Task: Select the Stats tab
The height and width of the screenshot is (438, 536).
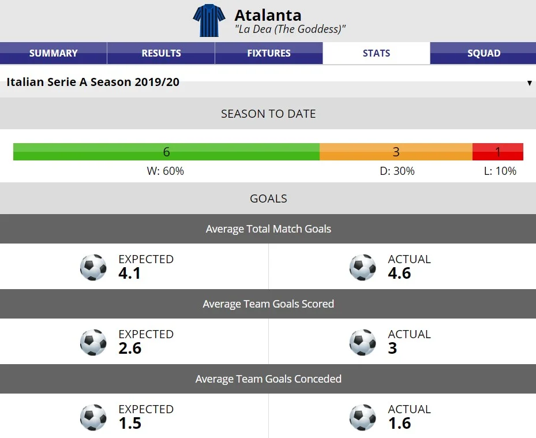Action: pyautogui.click(x=376, y=53)
